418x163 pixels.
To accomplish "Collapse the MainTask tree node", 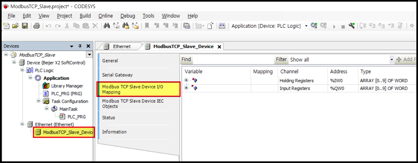I will pos(46,109).
